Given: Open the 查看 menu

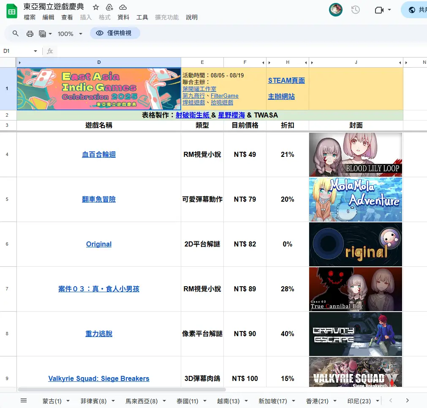Looking at the screenshot, I should pyautogui.click(x=67, y=17).
